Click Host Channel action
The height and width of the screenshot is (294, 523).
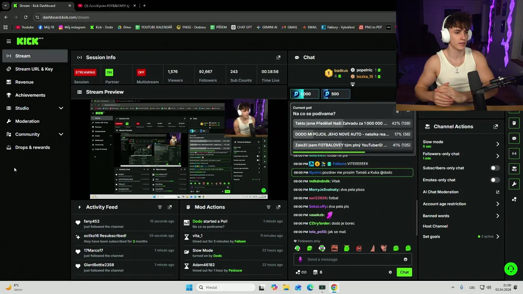(435, 226)
